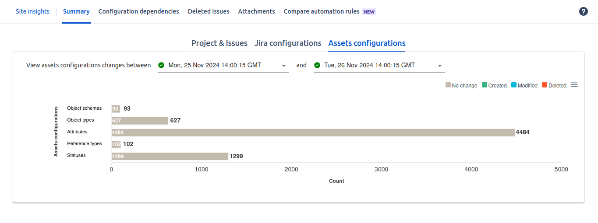598x223 pixels.
Task: Select the Assets configurations tab
Action: 367,43
